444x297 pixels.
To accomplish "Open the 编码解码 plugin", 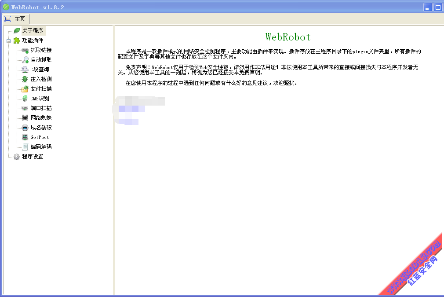I will pyautogui.click(x=41, y=147).
